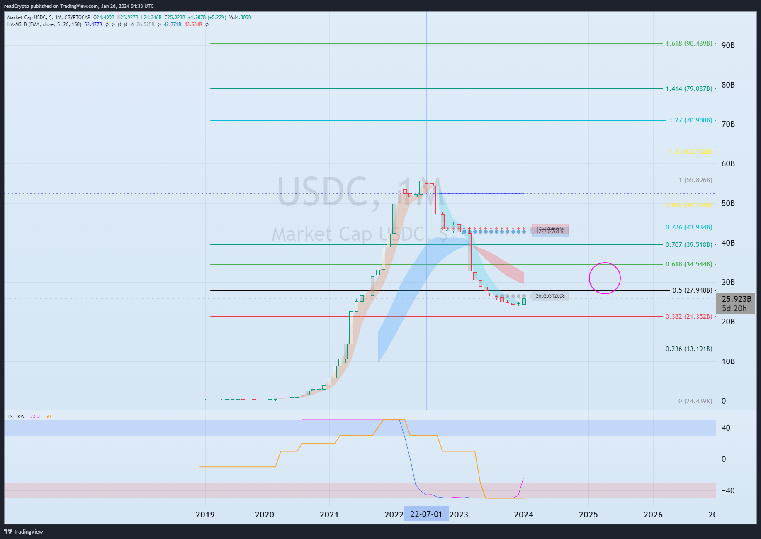Click the 0.5 (27.948B) Fibonacci label

(692, 290)
